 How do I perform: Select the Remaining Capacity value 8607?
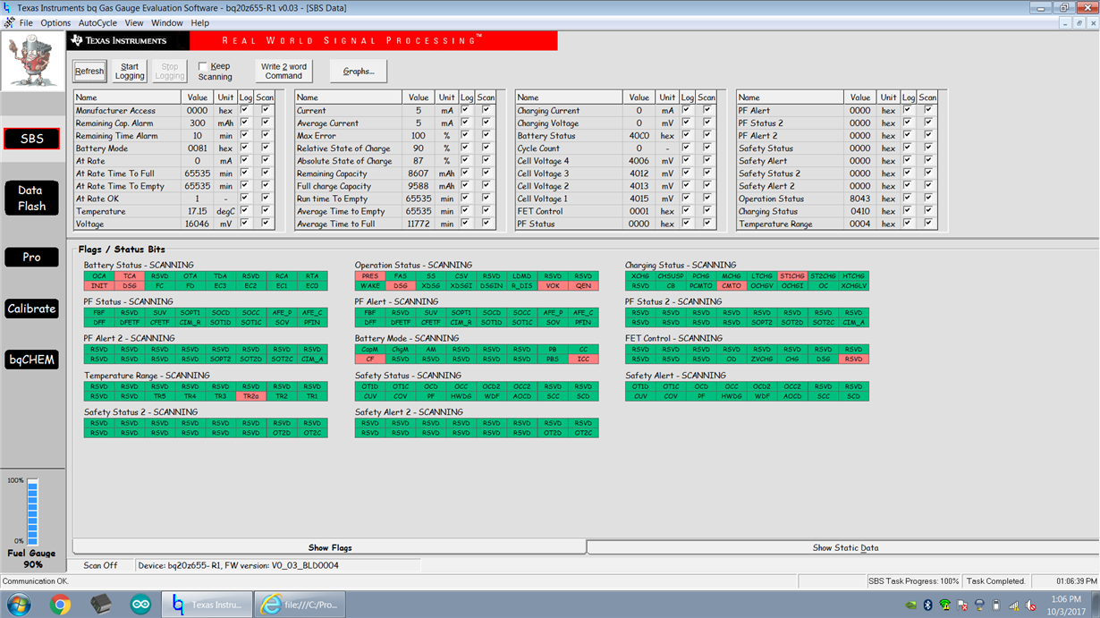tap(418, 174)
